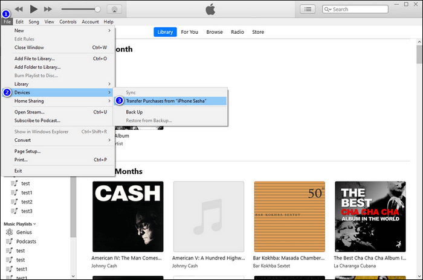Screen dimensions: 423x280
Task: Highlight the Devices submenu entry
Action: (x=59, y=92)
